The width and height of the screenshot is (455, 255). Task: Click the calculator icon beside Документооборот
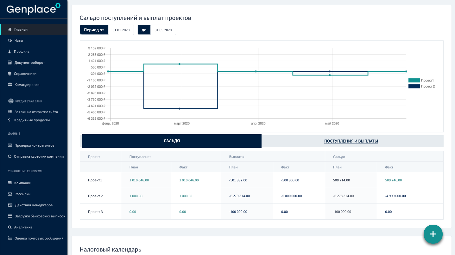click(10, 63)
